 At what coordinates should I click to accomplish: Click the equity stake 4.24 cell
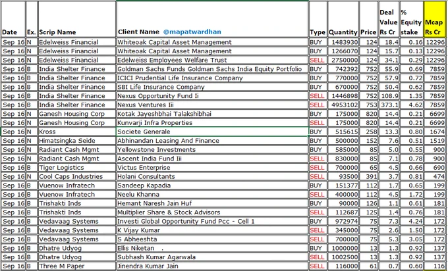click(411, 222)
